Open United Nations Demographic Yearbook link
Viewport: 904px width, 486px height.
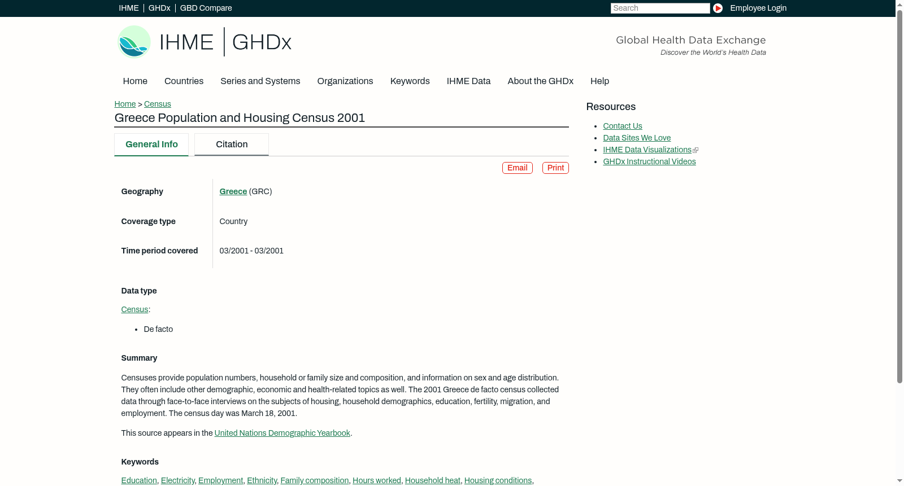coord(282,433)
